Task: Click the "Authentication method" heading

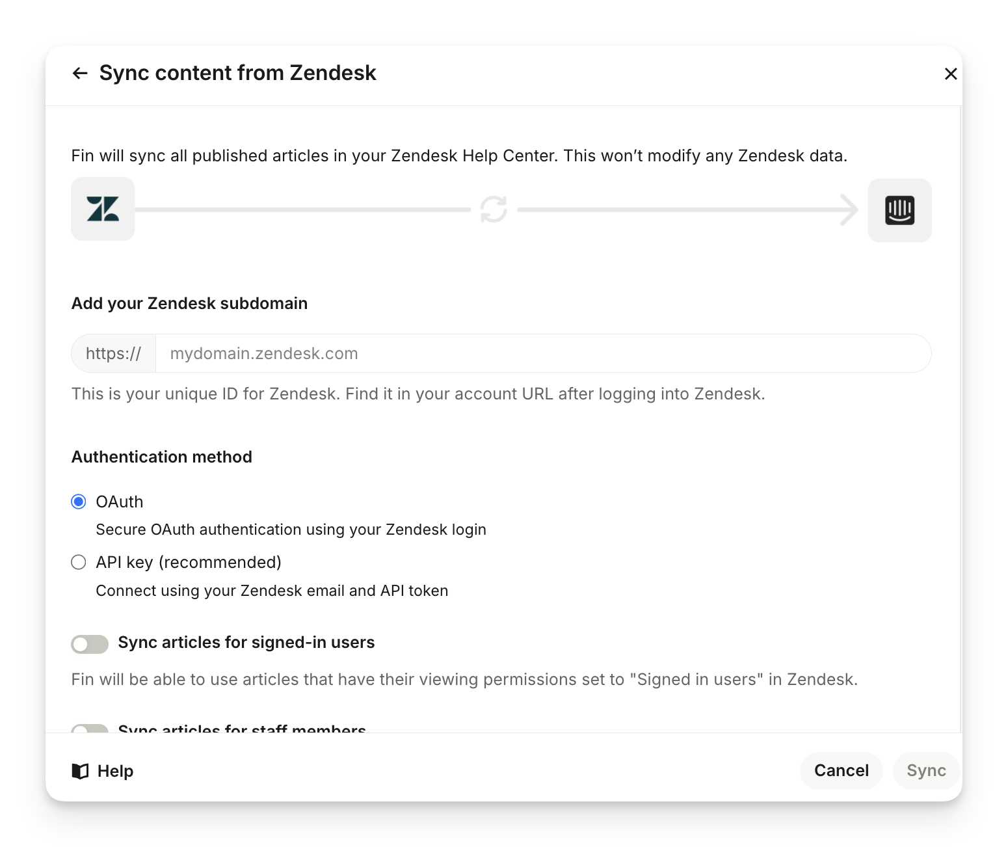Action: point(162,457)
